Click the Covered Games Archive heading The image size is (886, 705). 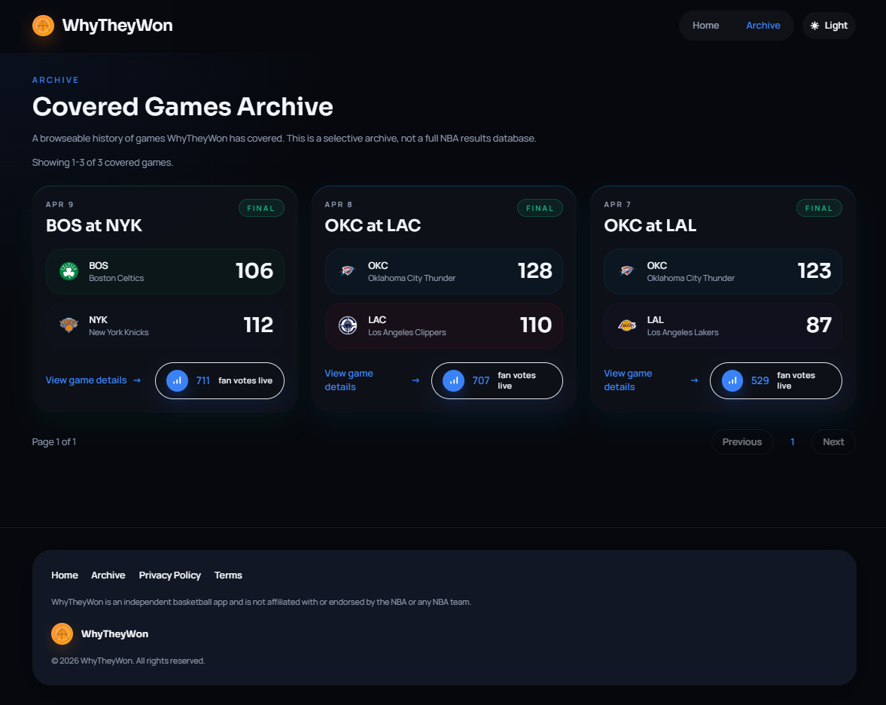[182, 106]
